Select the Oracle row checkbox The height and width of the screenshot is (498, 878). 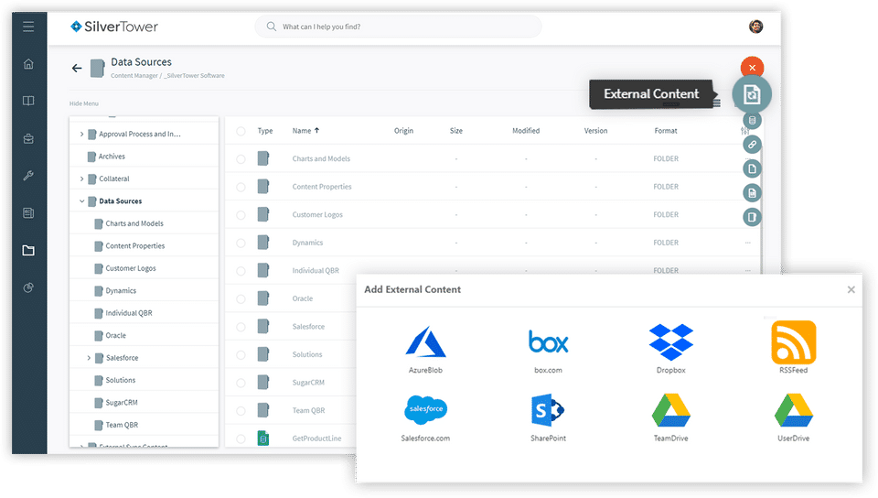coord(241,299)
